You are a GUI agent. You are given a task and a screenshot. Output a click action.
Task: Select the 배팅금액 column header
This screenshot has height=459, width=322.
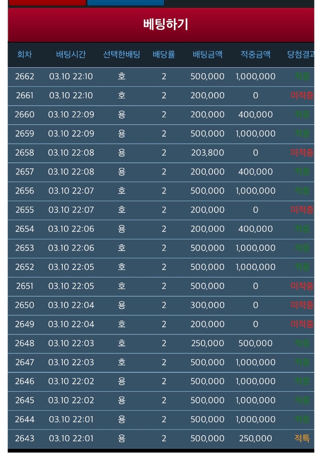tap(207, 54)
